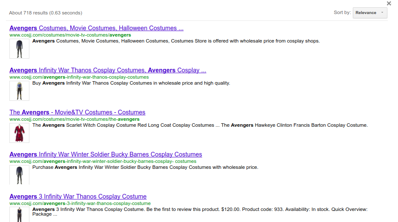Open Avengers Costumes, Movie Costumes, Halloween Costumes link
The image size is (398, 222).
(x=97, y=28)
